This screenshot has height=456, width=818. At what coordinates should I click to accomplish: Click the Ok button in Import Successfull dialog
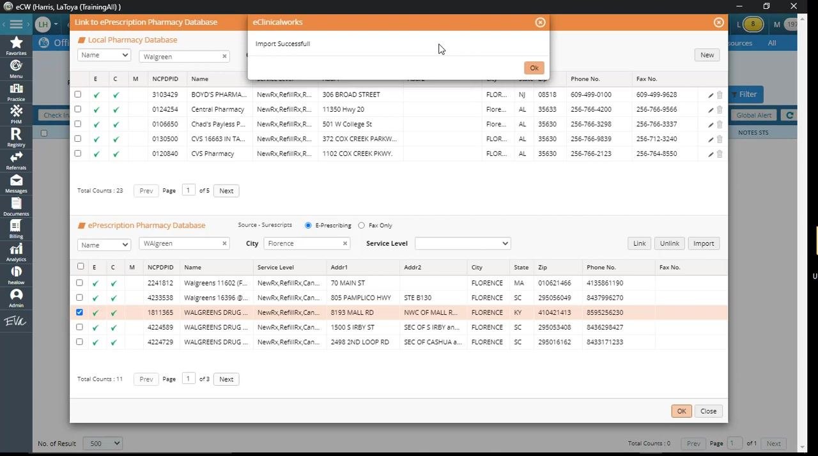[x=534, y=68]
